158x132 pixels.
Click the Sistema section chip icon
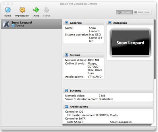coord(67,55)
